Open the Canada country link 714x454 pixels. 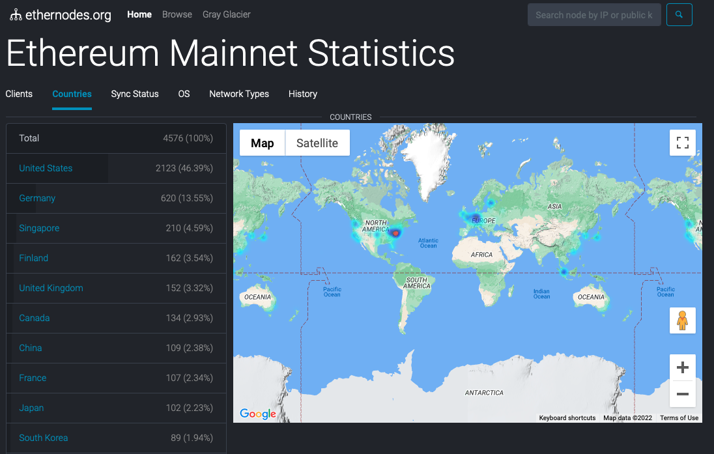(x=35, y=318)
